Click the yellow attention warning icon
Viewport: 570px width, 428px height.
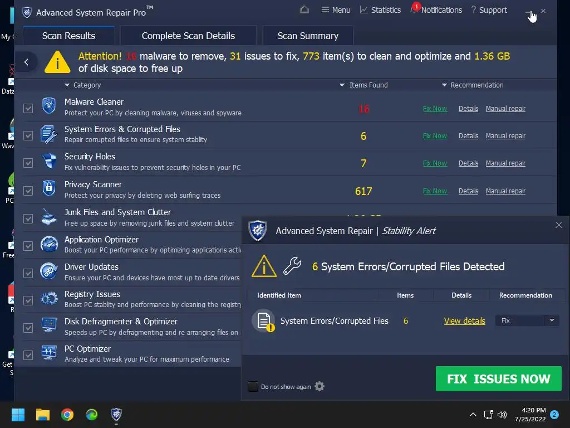point(57,62)
